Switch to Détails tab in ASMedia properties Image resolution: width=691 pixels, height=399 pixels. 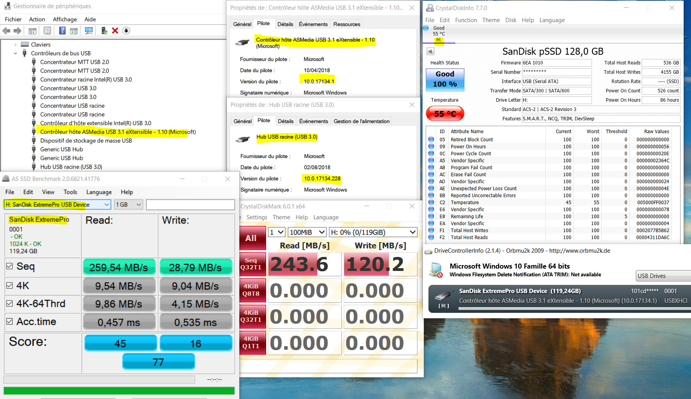(285, 24)
